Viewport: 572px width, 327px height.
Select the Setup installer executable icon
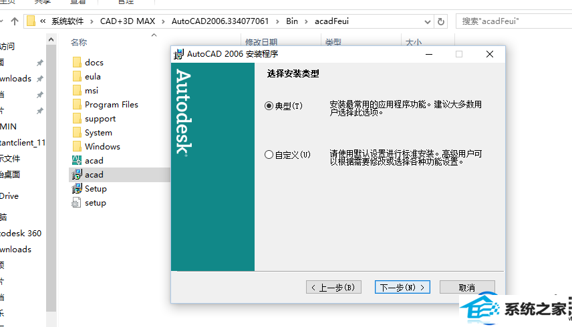click(77, 189)
